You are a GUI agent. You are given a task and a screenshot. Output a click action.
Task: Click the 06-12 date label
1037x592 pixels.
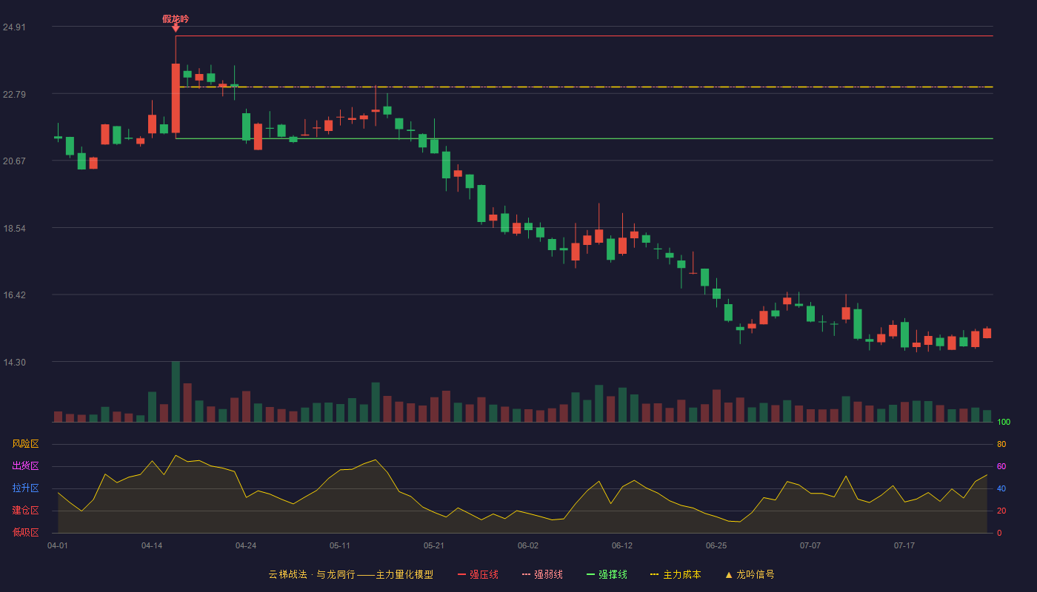622,545
